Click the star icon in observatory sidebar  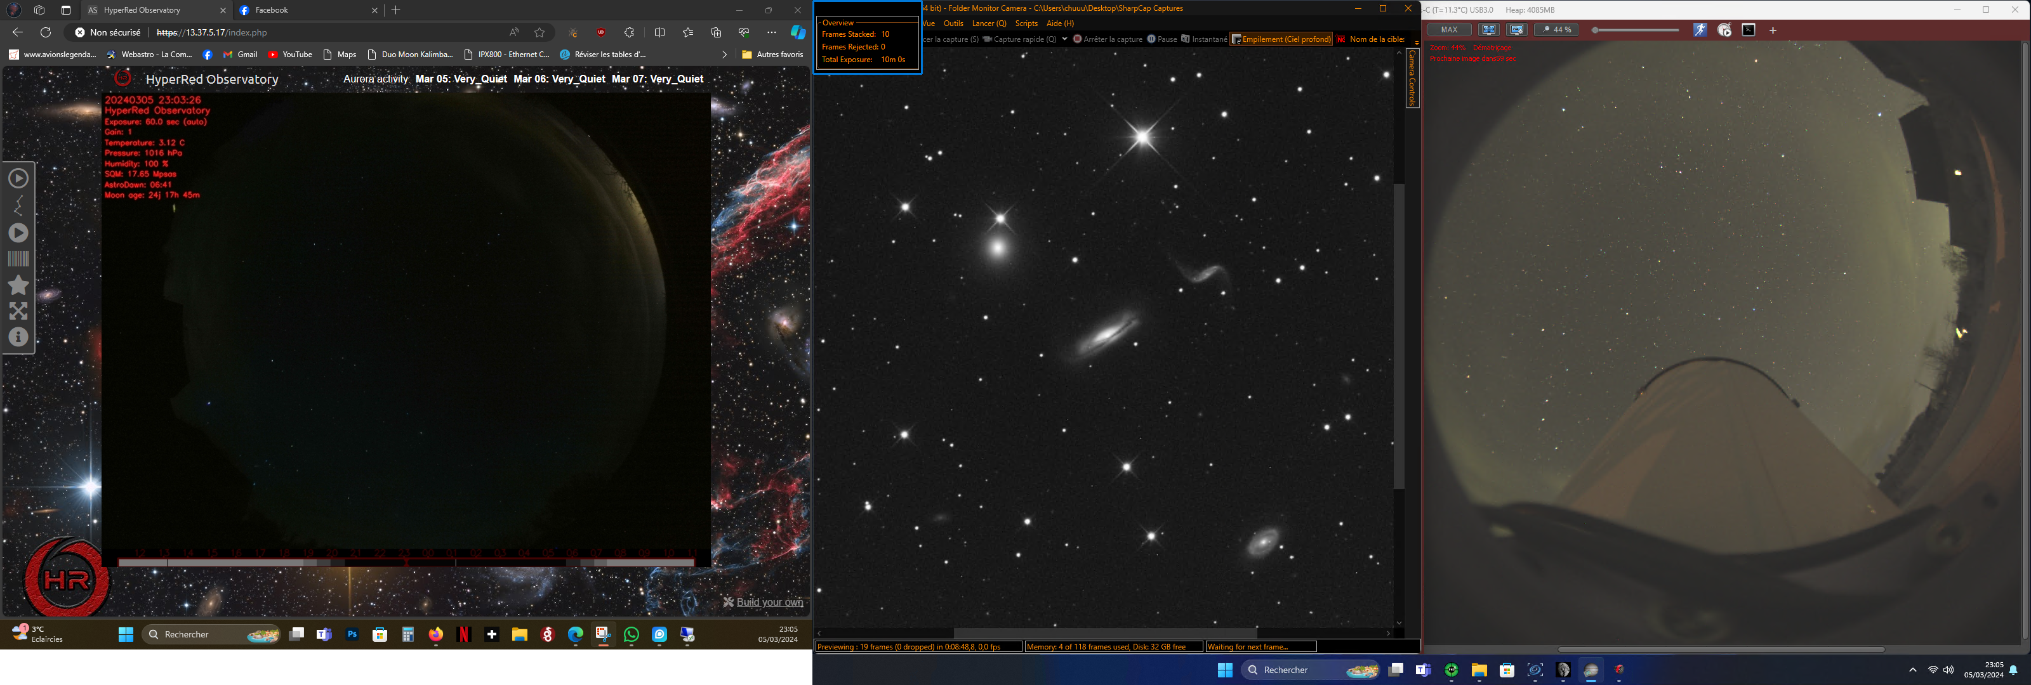point(18,285)
